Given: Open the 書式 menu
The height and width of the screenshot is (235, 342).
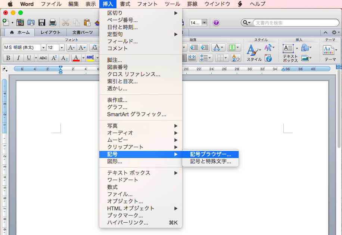Looking at the screenshot, I should click(125, 4).
